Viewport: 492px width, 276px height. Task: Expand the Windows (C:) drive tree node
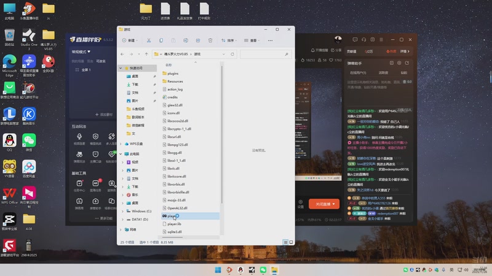click(121, 211)
